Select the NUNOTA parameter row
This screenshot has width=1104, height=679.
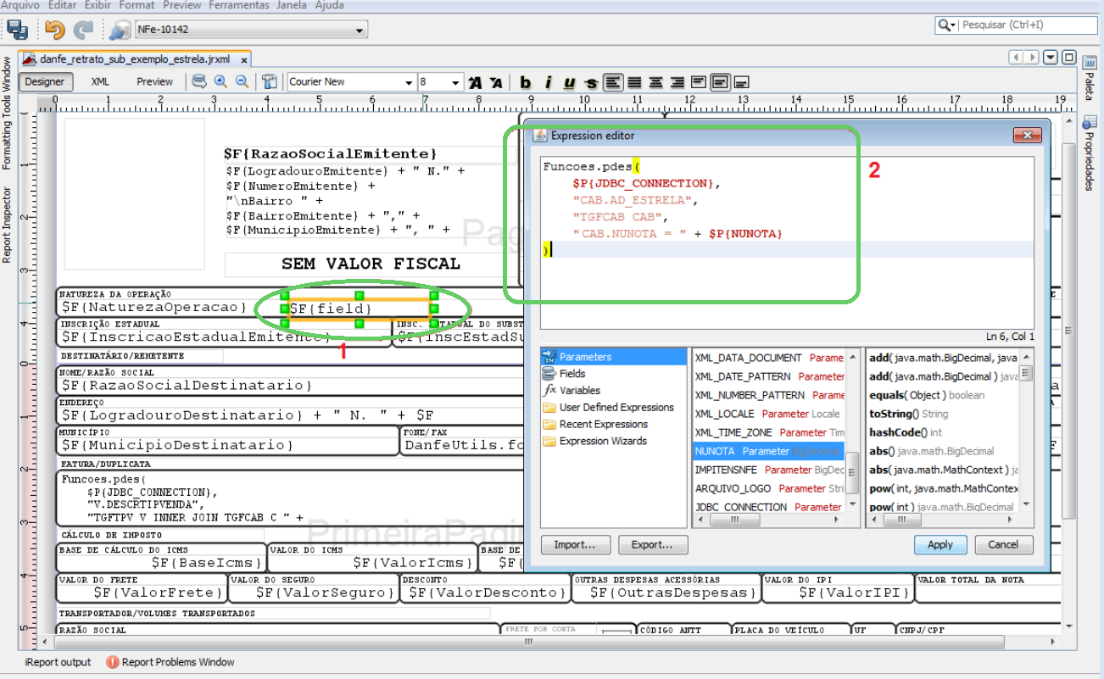point(769,451)
